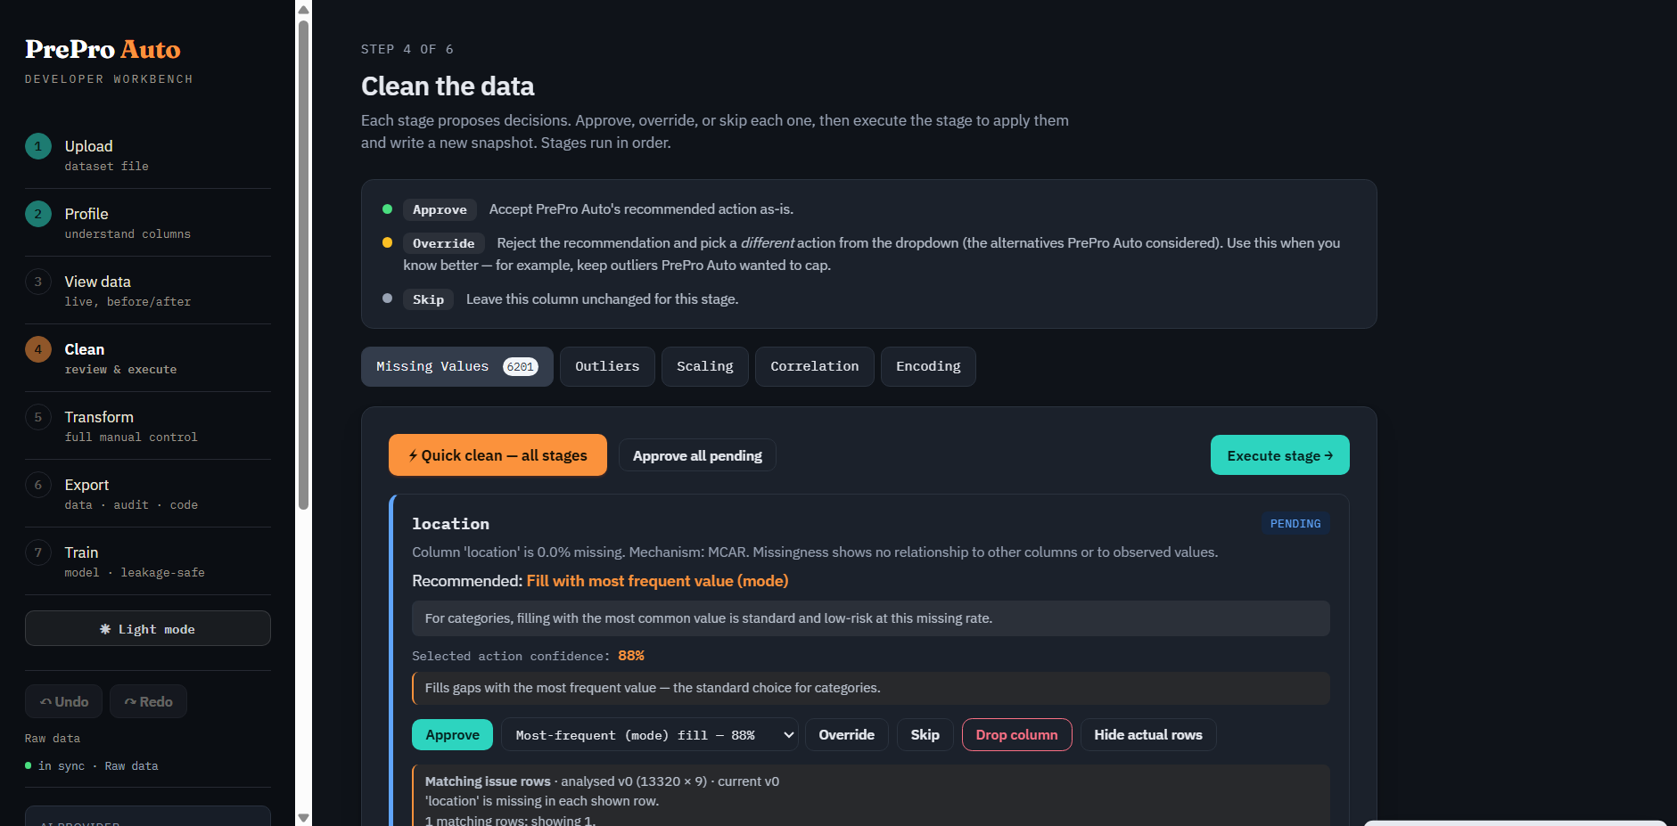This screenshot has height=826, width=1677.
Task: Click the sidebar vertical scrollbar thumb
Action: tap(303, 266)
